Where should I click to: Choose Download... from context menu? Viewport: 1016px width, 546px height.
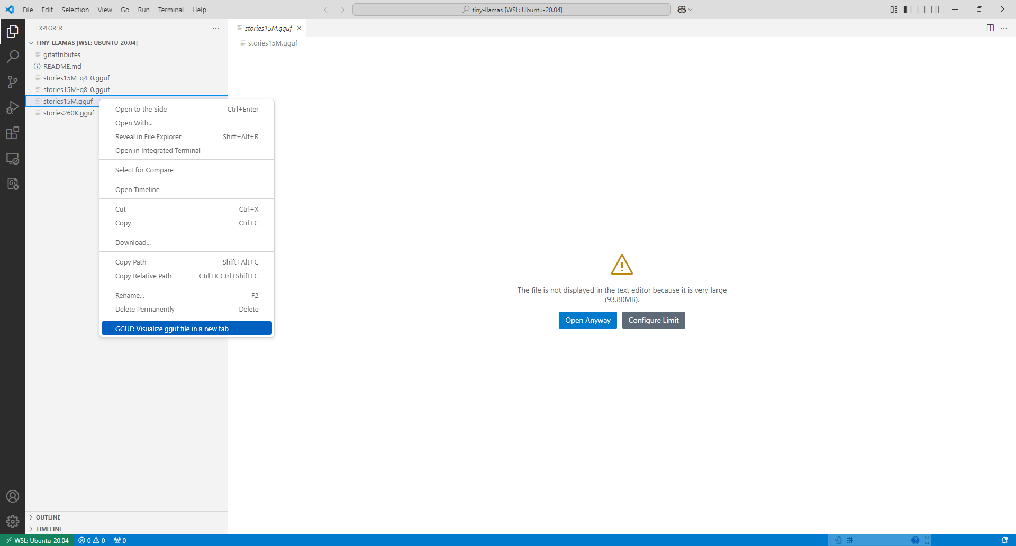click(187, 243)
